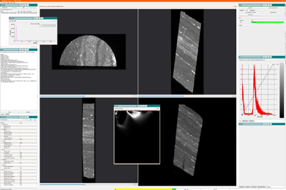The width and height of the screenshot is (286, 190).
Task: Open the File menu
Action: click(x=1, y=3)
